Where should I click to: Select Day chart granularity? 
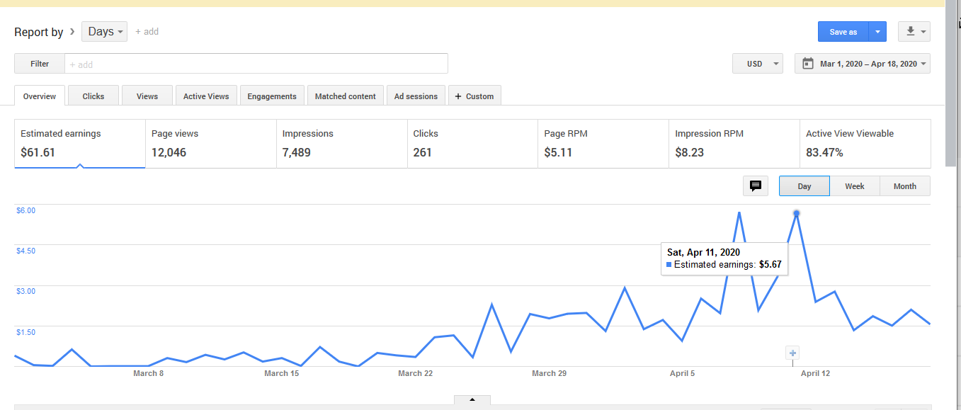point(804,186)
